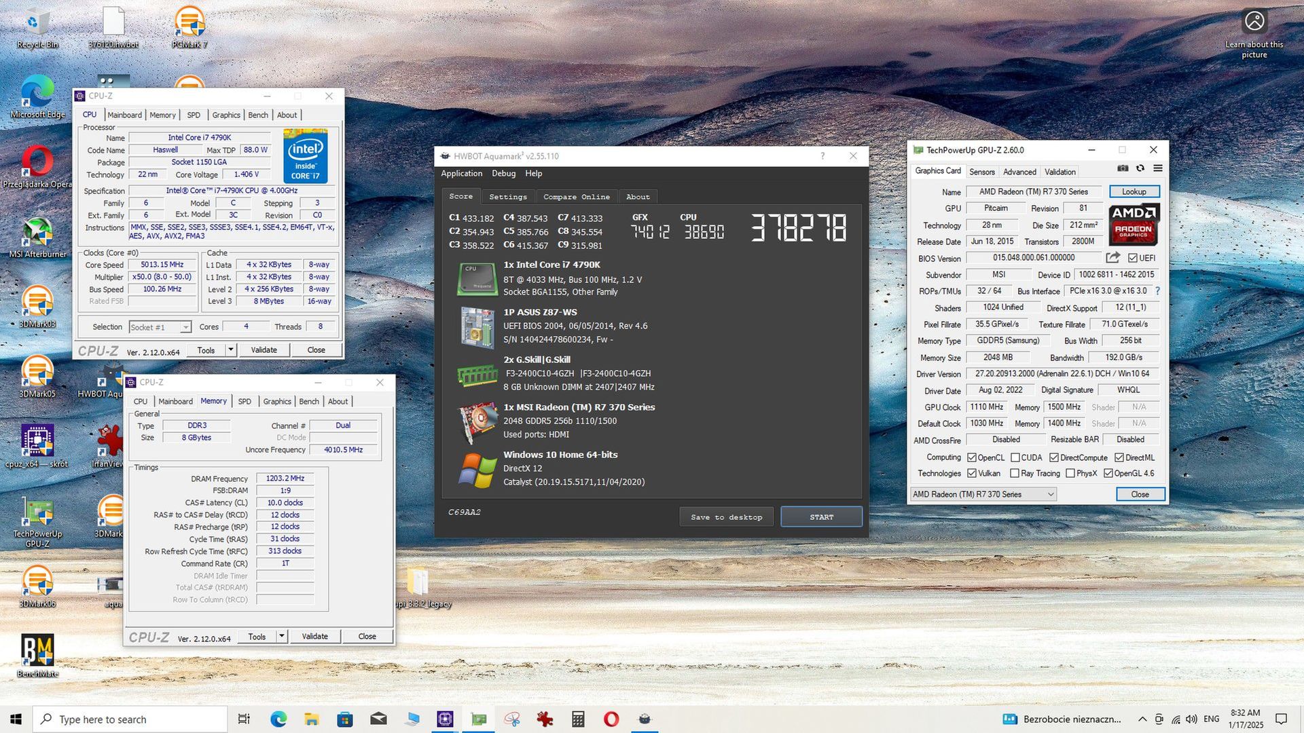Toggle the UEFI checkbox in GPU-Z

pyautogui.click(x=1133, y=258)
